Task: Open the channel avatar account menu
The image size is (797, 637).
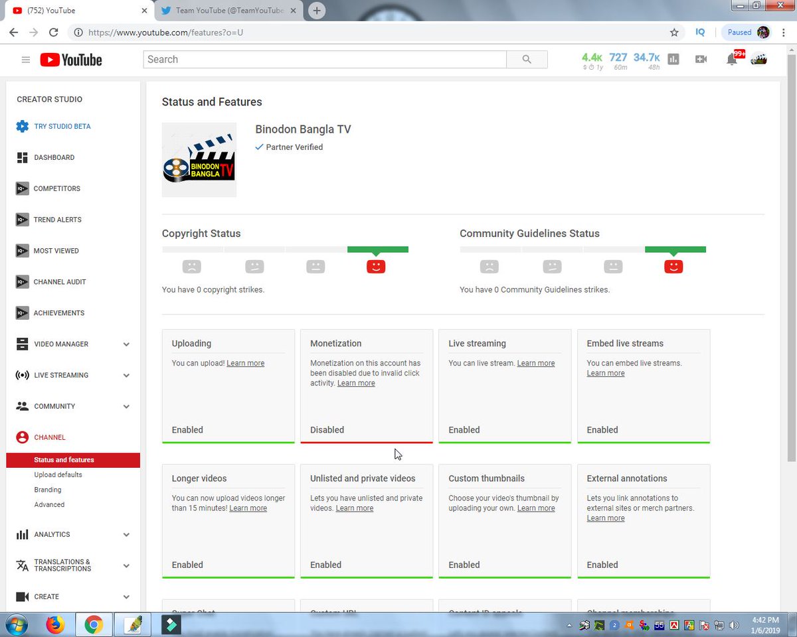Action: coord(758,59)
